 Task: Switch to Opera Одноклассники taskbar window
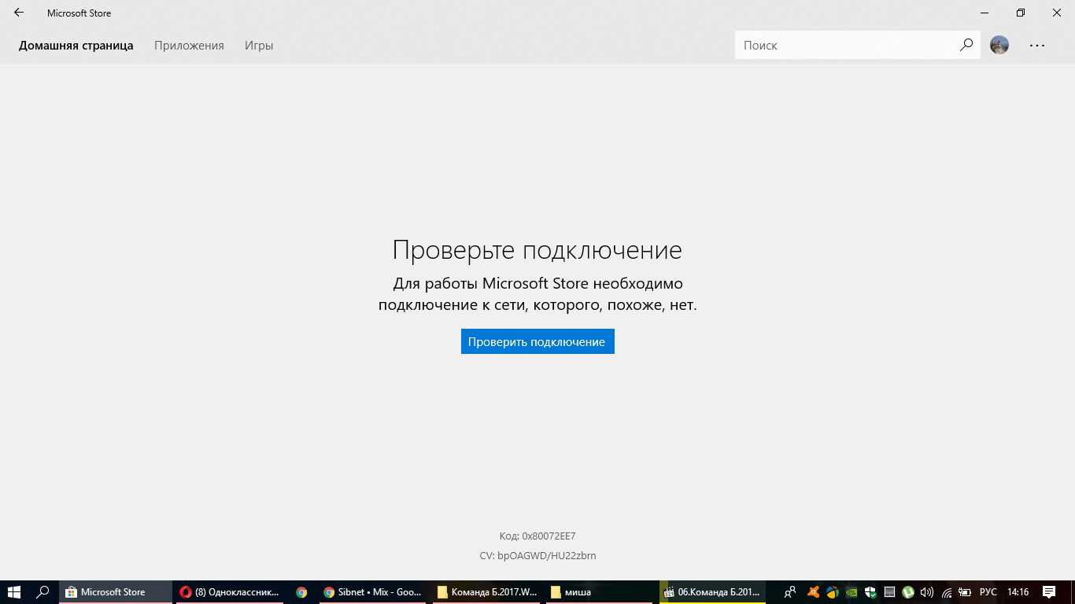point(229,591)
